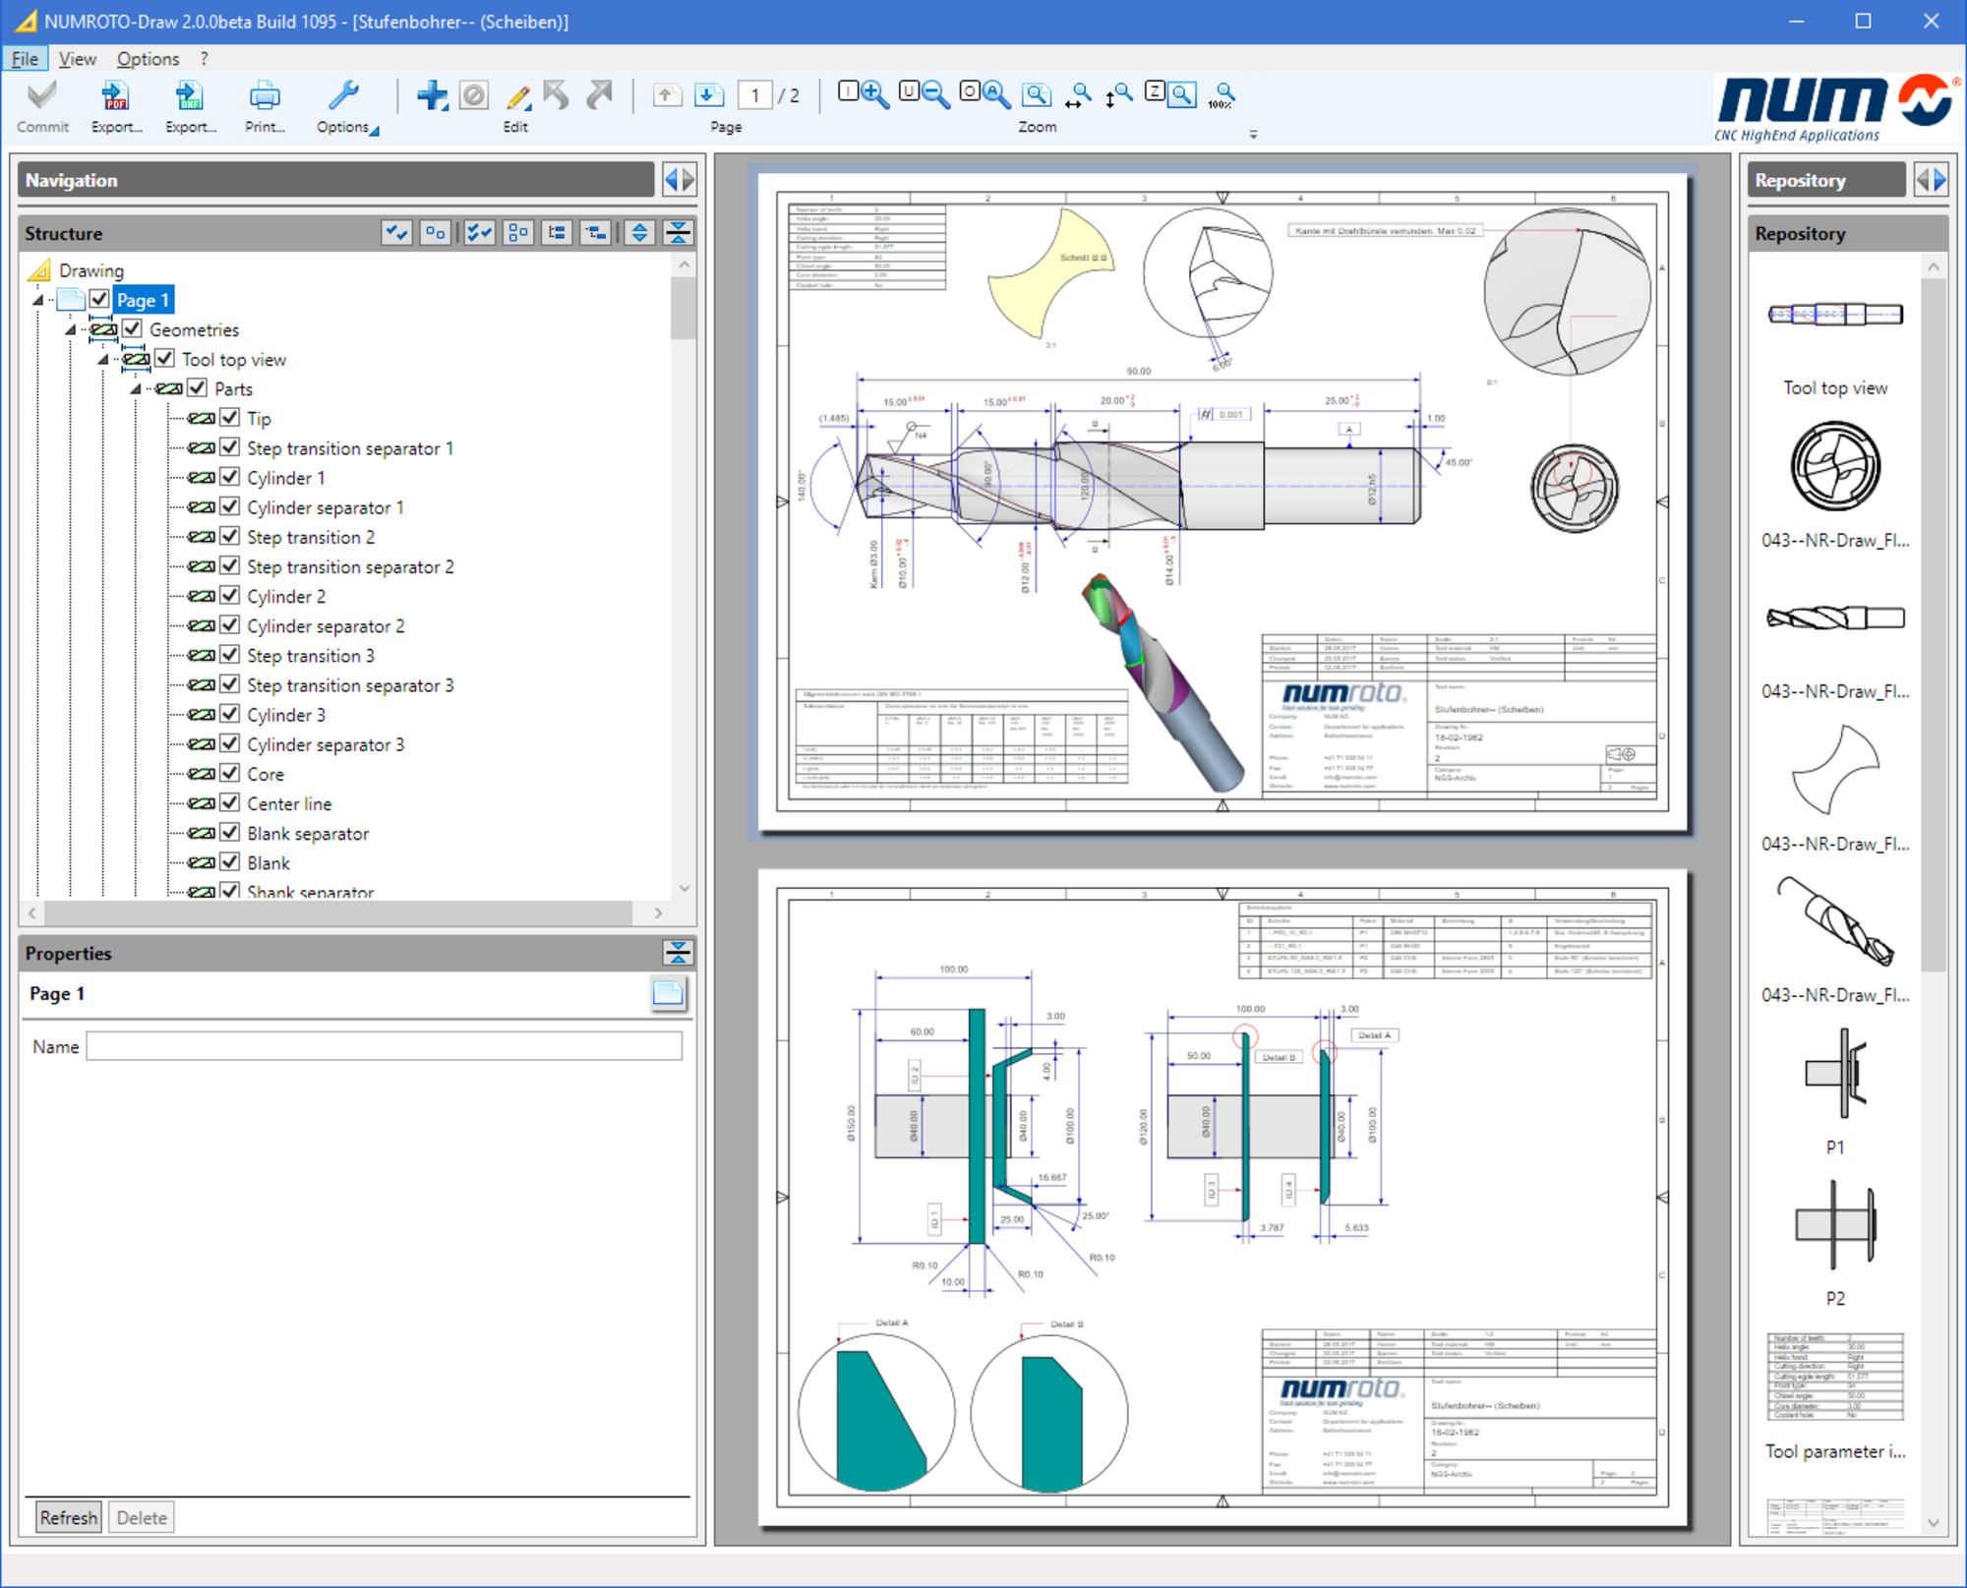Uncheck the Blank checkbox
1967x1588 pixels.
229,861
